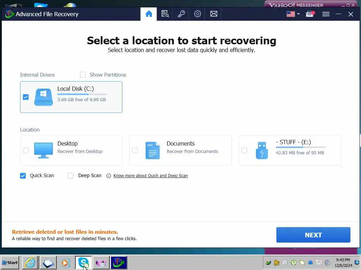Check the STUFF (E:) checkbox
Viewport: 361px width, 270px height.
click(x=244, y=150)
